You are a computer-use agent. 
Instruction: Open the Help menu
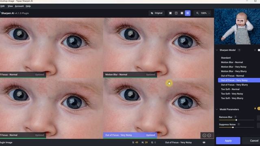(28, 6)
